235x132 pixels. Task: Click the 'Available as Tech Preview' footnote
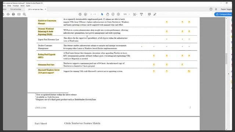pos(47,97)
